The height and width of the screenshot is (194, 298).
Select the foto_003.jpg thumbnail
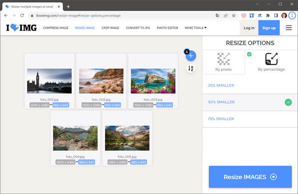[153, 81]
